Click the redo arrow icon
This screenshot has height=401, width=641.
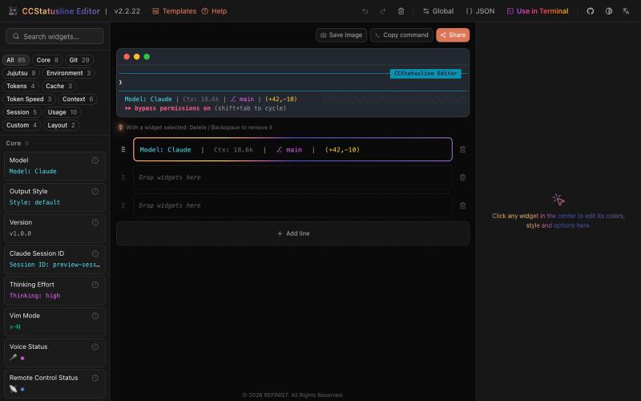(x=383, y=11)
